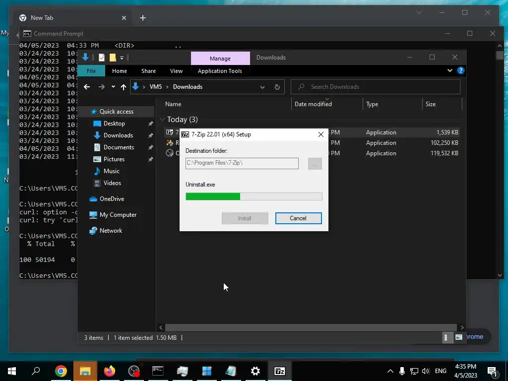The image size is (508, 381).
Task: Open Settings gear from the taskbar
Action: (255, 371)
